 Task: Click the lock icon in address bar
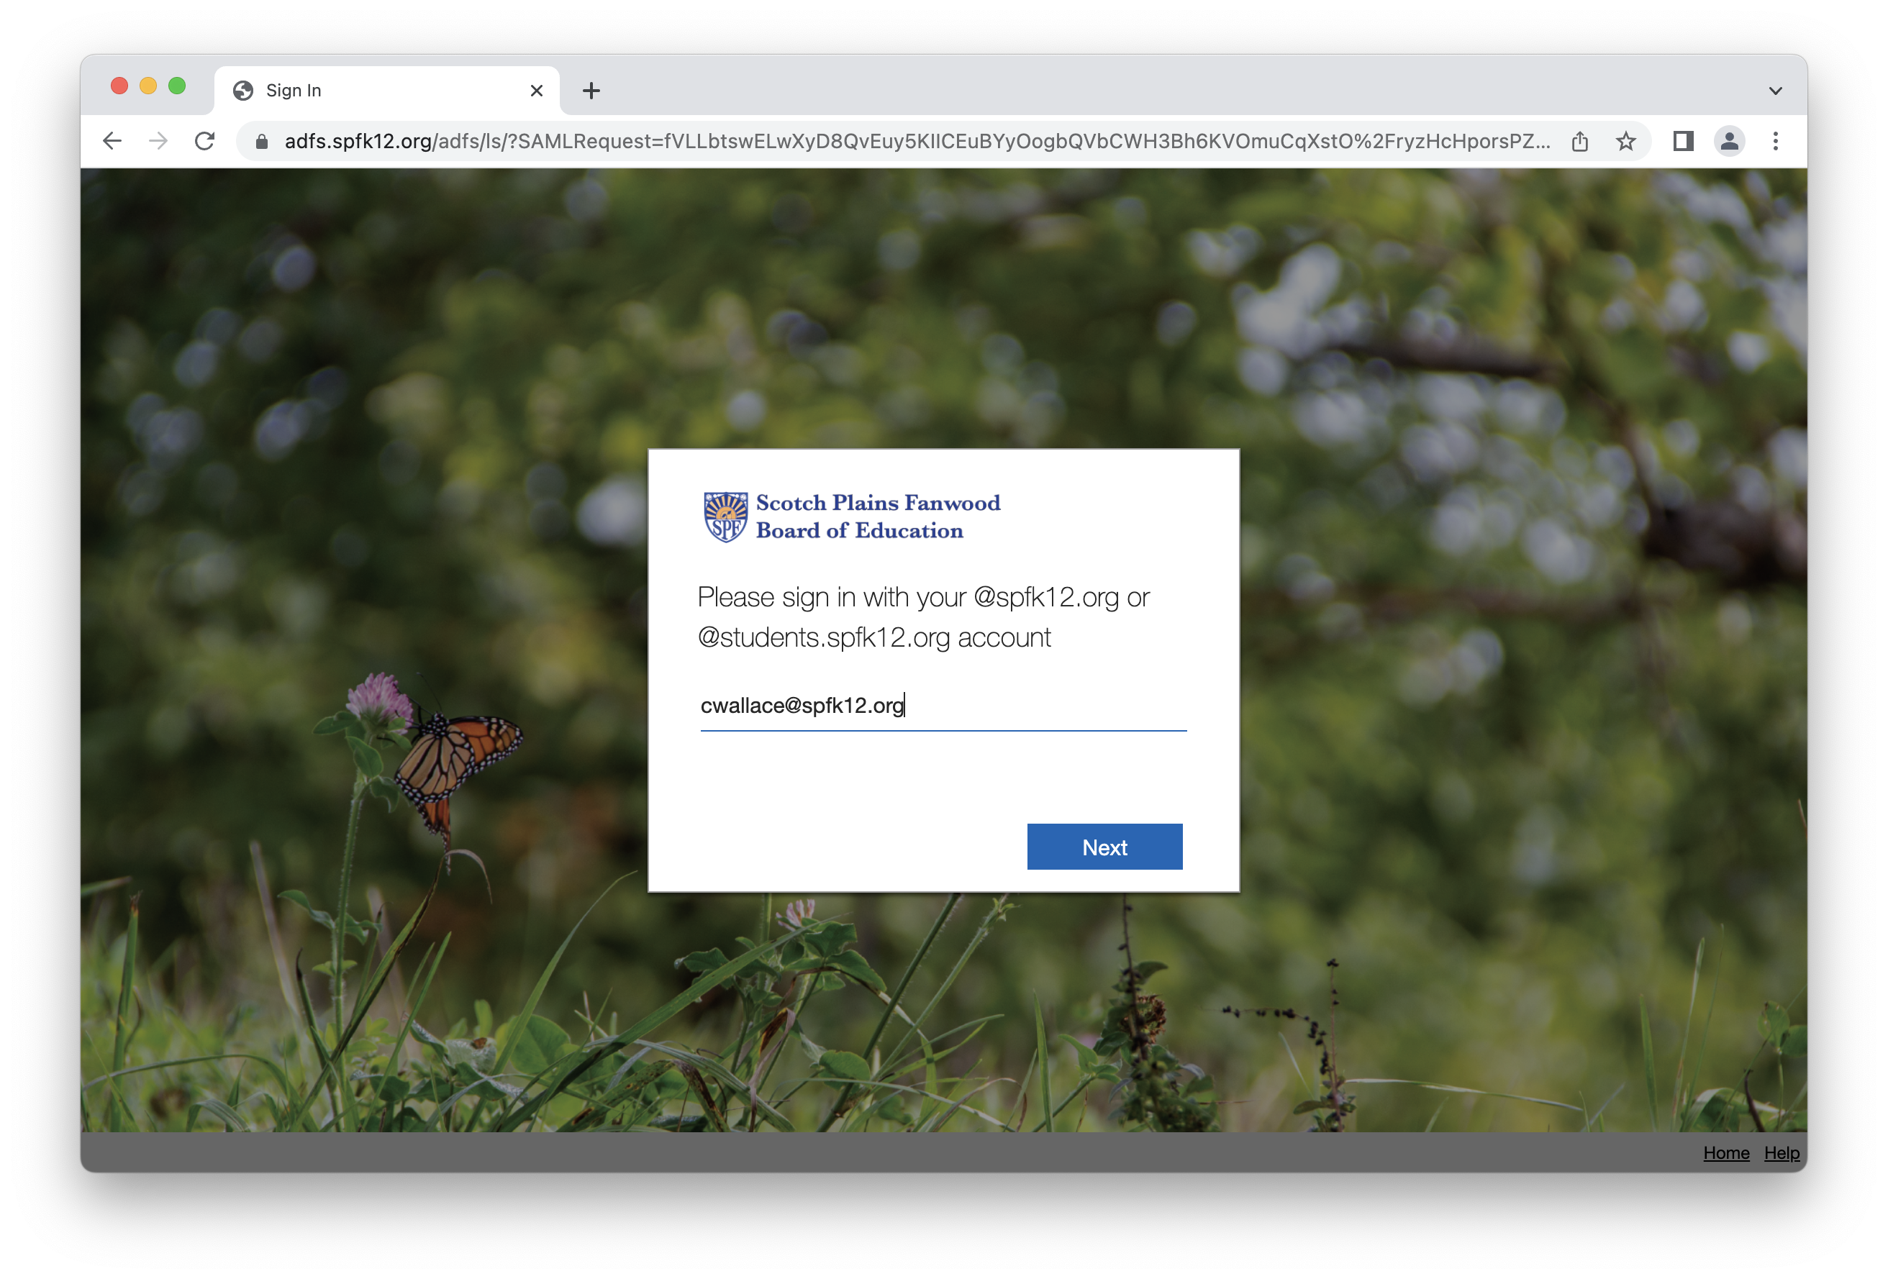(262, 142)
